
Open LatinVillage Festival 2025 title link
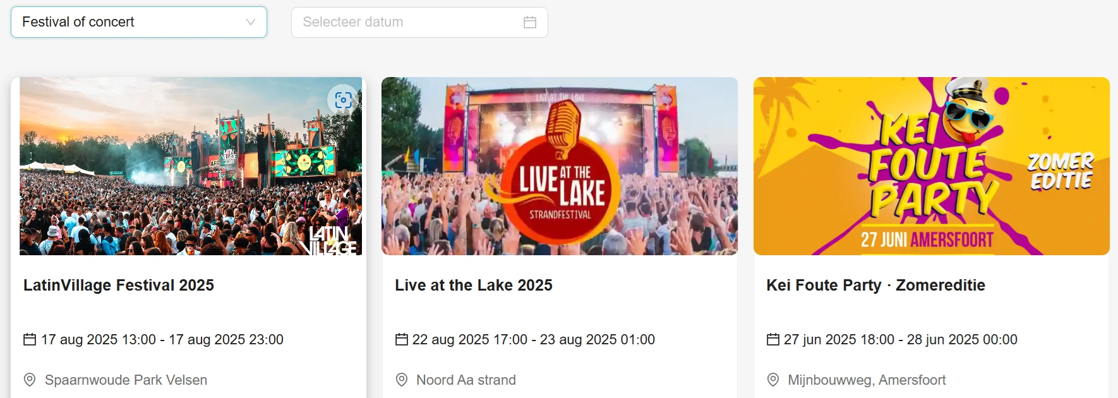119,285
